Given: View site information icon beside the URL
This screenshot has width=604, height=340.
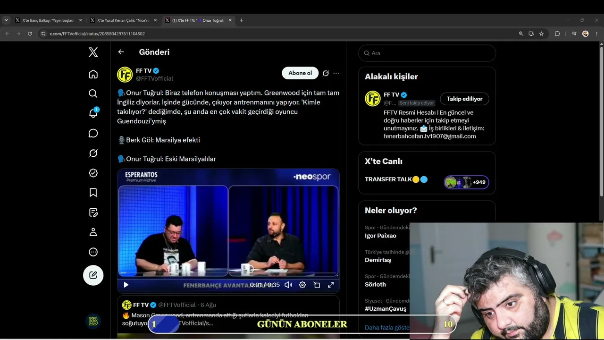Looking at the screenshot, I should click(x=43, y=34).
